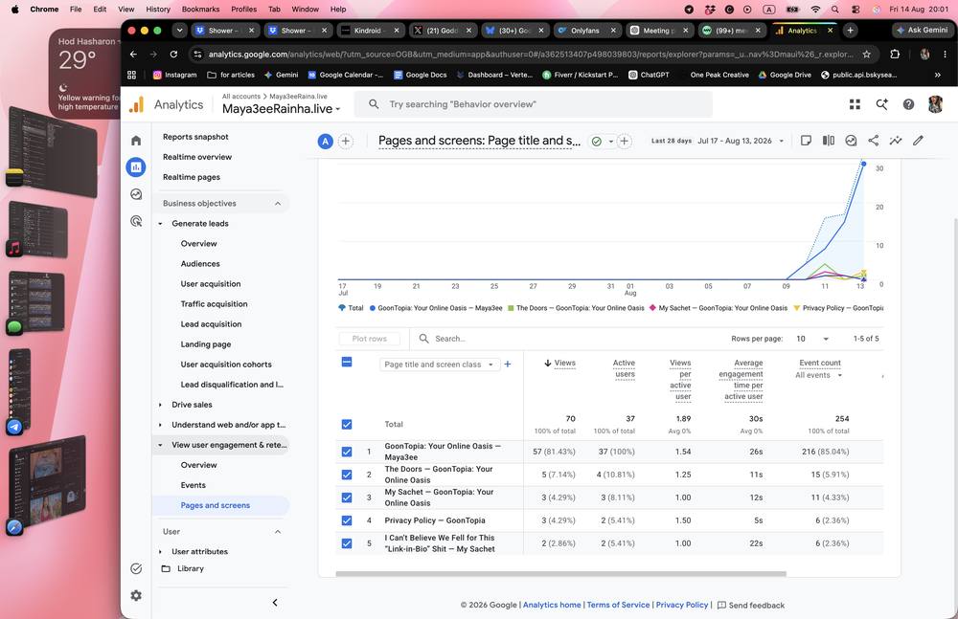Click Send feedback in footer
The image size is (958, 619).
pyautogui.click(x=751, y=605)
